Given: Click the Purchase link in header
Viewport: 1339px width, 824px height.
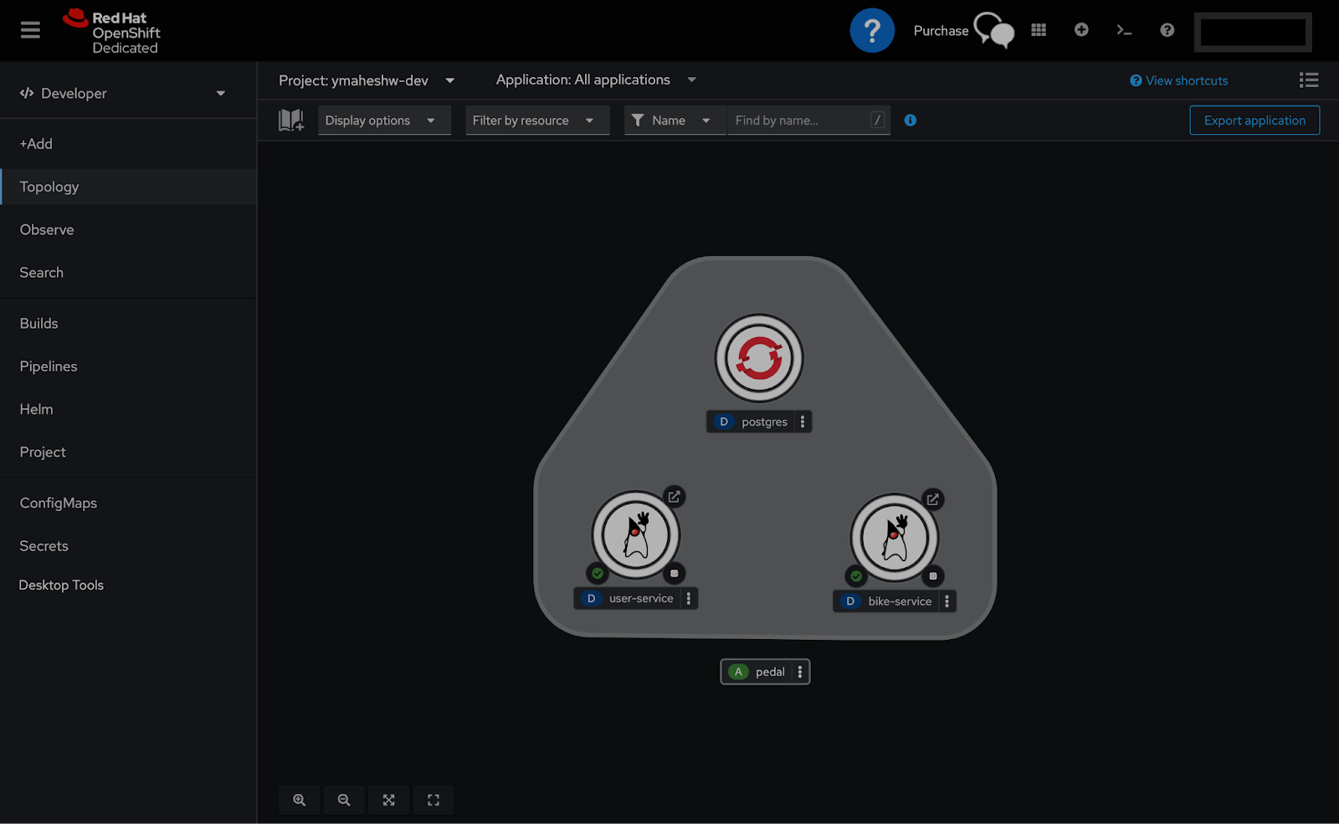Looking at the screenshot, I should click(x=941, y=31).
